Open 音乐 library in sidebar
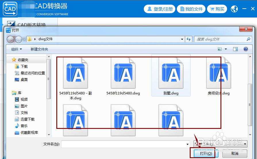 click(x=21, y=126)
